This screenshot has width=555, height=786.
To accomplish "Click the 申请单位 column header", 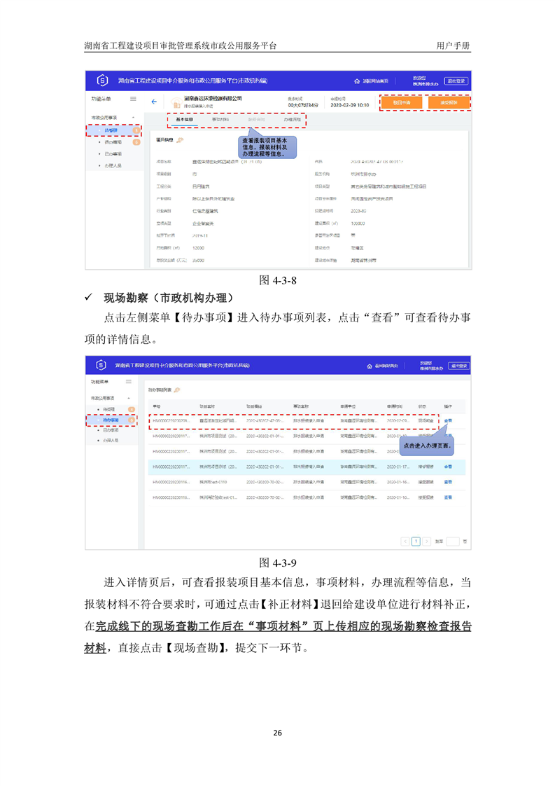I will point(348,406).
